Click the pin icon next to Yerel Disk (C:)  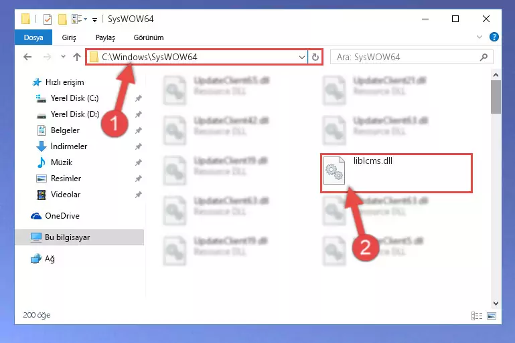(138, 98)
